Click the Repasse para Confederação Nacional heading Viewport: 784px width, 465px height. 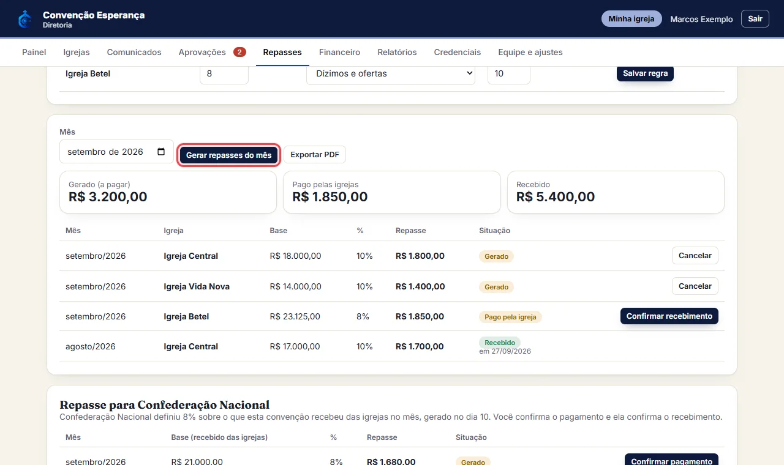point(164,404)
